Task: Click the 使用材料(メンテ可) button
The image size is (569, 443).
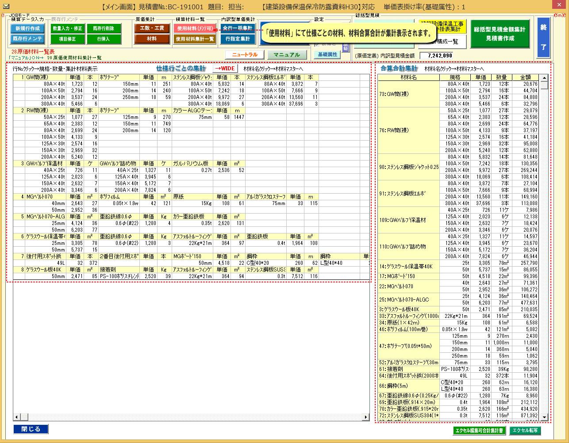Action: [x=195, y=28]
